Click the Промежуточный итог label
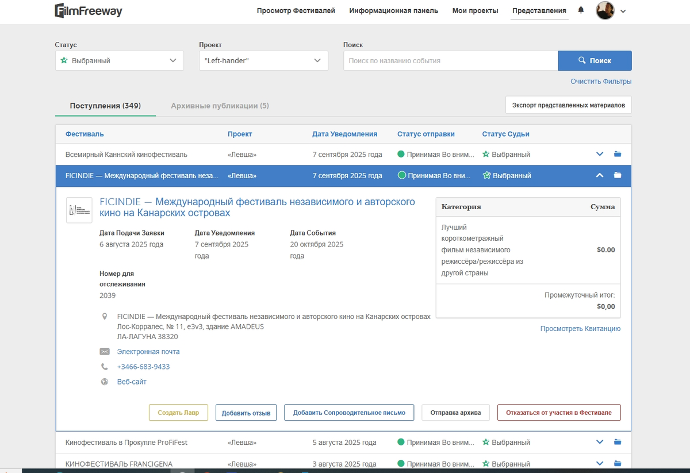 pos(580,295)
